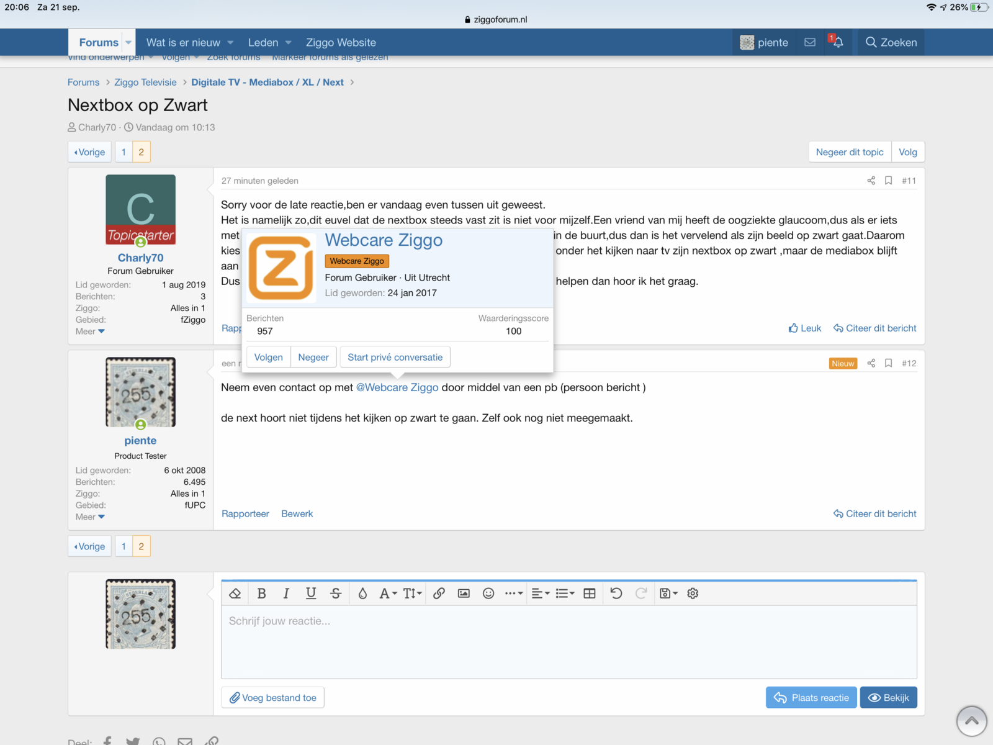Start privé conversatie with Webcare Ziggo

395,358
